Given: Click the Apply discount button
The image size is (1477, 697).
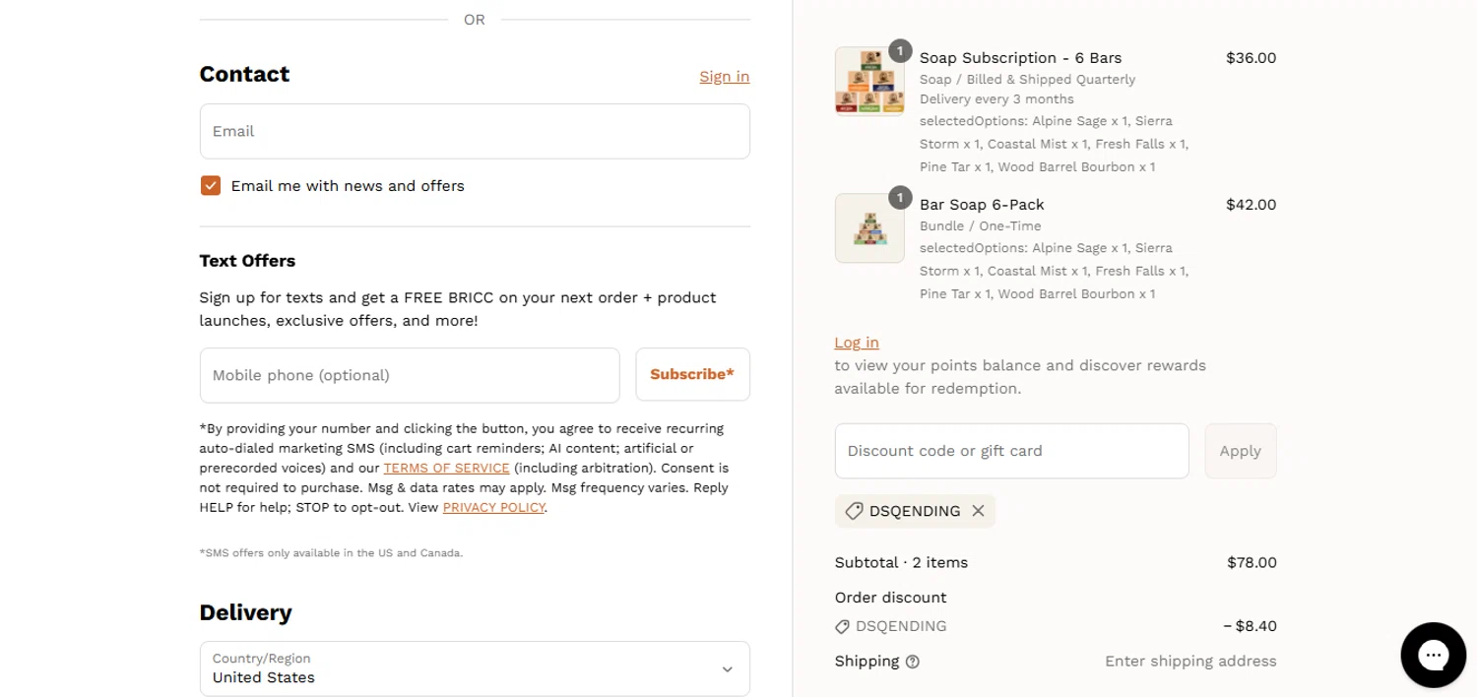Looking at the screenshot, I should (1240, 451).
